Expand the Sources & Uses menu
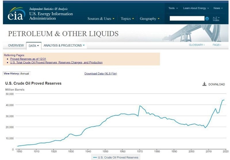Image resolution: width=230 pixels, height=160 pixels. 101,19
